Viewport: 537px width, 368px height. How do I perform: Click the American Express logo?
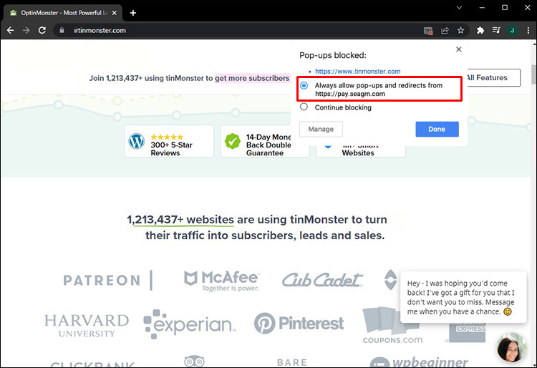coord(467,332)
